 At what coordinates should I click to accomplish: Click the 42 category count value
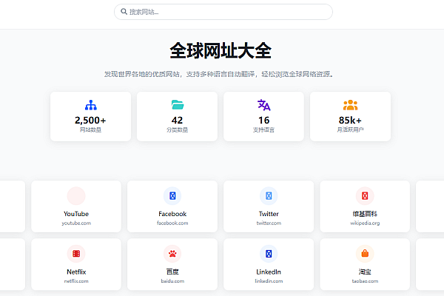(x=178, y=121)
